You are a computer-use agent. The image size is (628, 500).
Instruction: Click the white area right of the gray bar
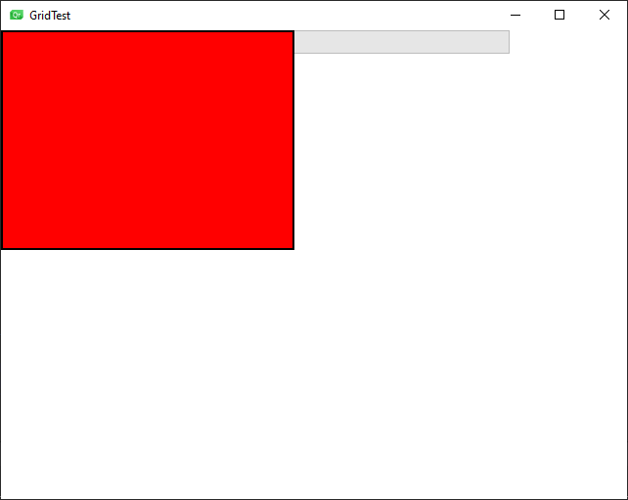[568, 42]
